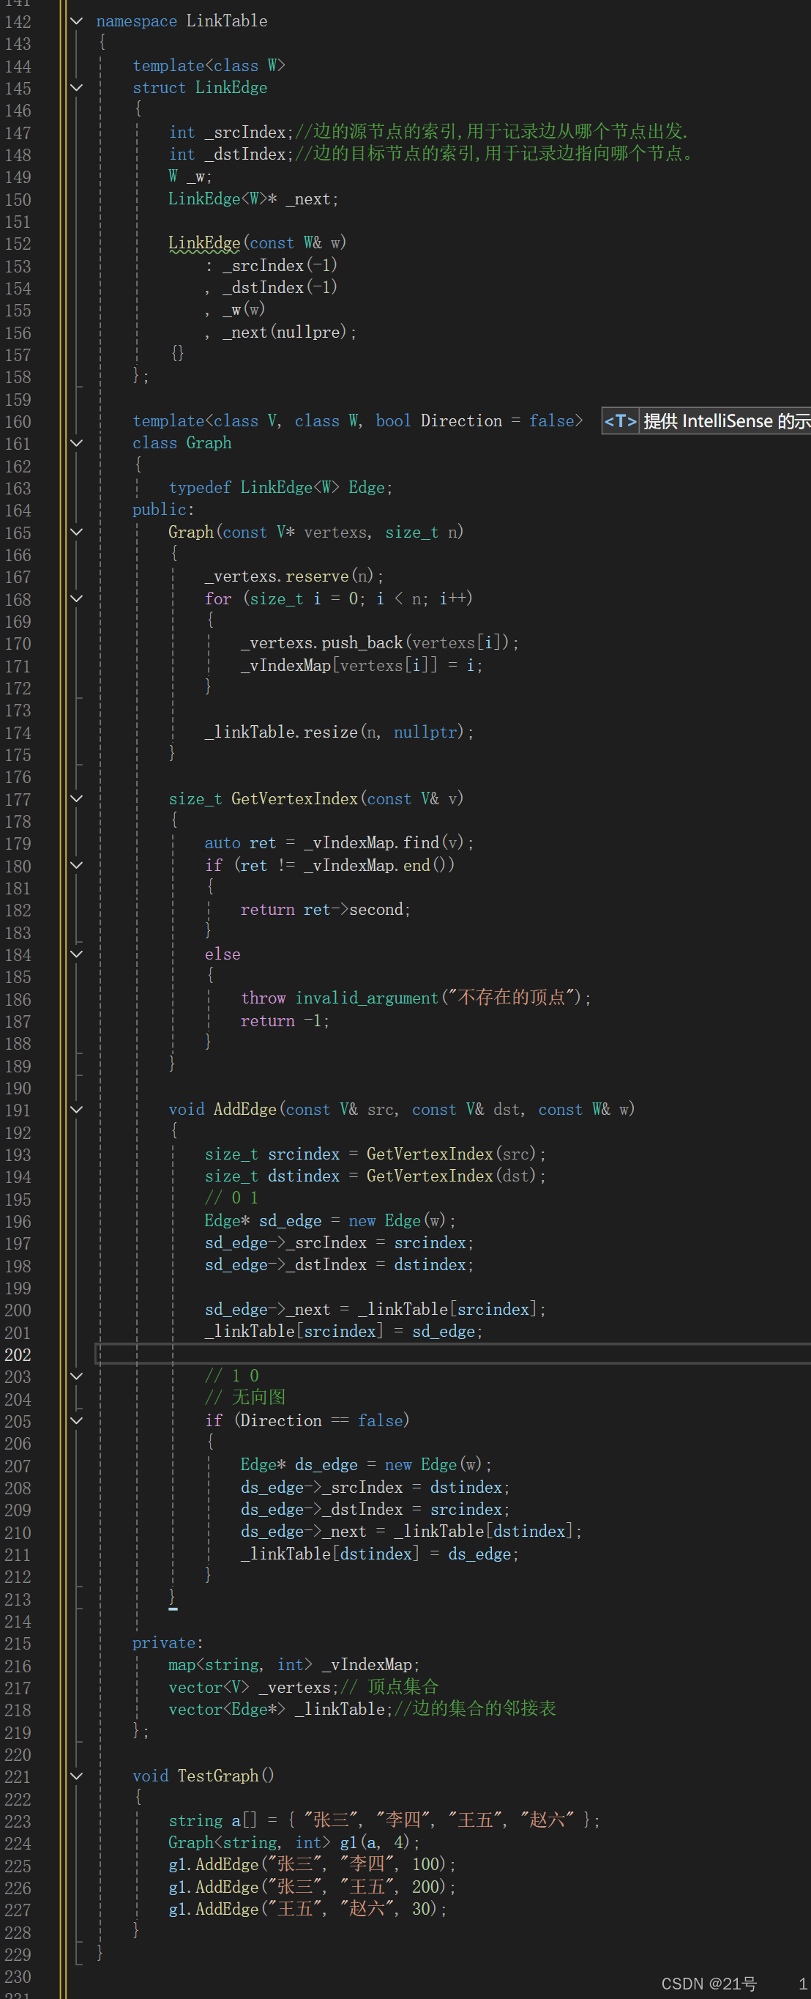Click 'Edge* sd_edge = new Edge(w);' line

(x=330, y=1221)
